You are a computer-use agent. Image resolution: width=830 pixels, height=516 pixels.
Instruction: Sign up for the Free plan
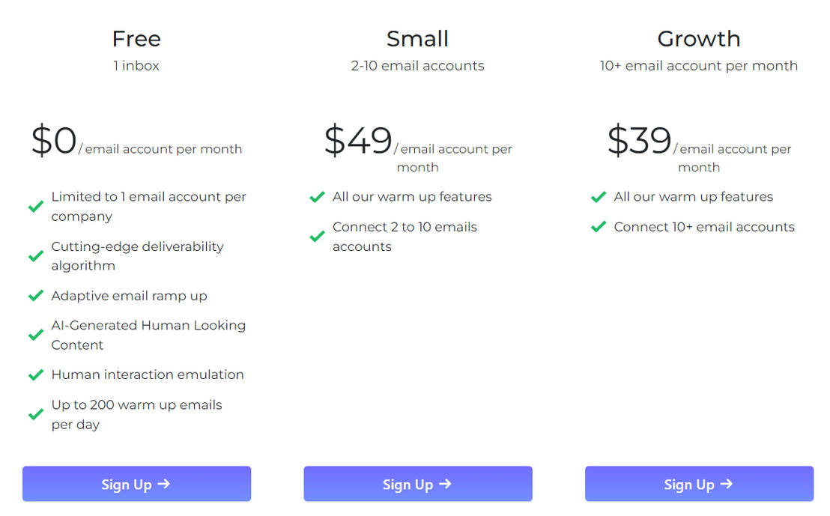click(136, 484)
